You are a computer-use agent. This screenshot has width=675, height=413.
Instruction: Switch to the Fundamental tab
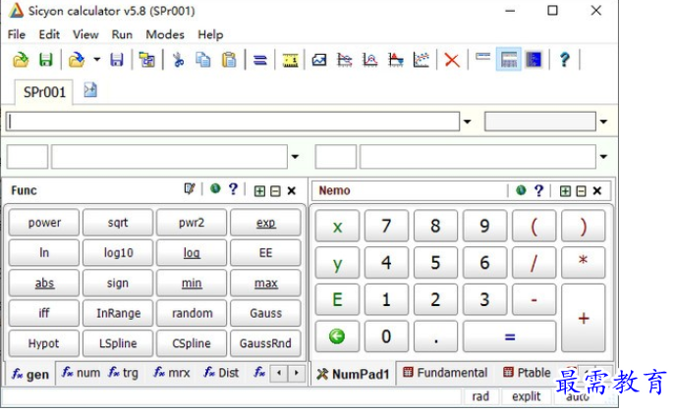tap(445, 373)
